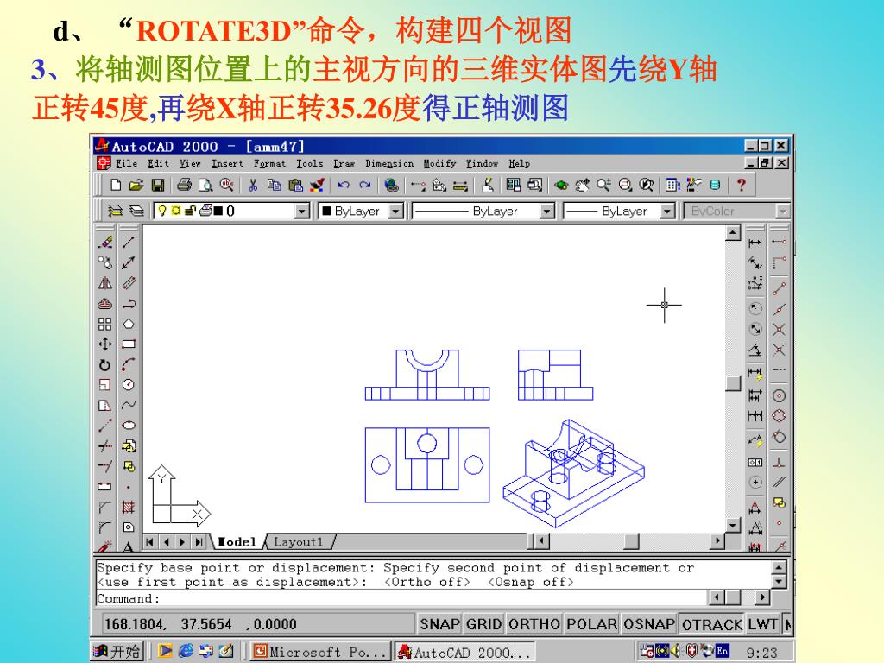Click the New drawing icon
This screenshot has width=884, height=663.
click(x=116, y=185)
